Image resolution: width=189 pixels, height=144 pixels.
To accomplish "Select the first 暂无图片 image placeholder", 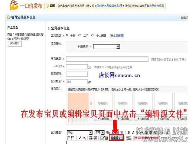I will pyautogui.click(x=103, y=104).
